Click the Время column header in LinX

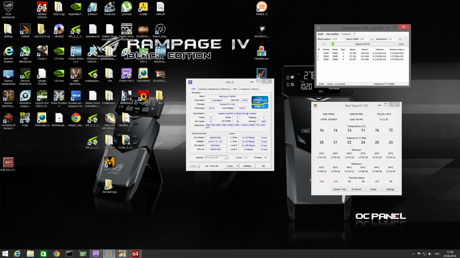(352, 49)
